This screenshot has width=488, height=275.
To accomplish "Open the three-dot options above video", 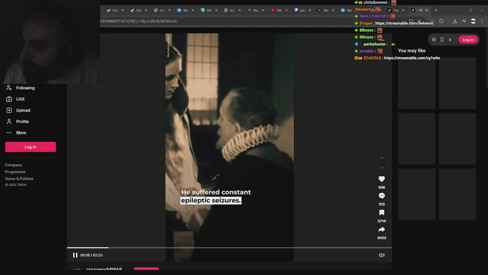I will pos(381,40).
